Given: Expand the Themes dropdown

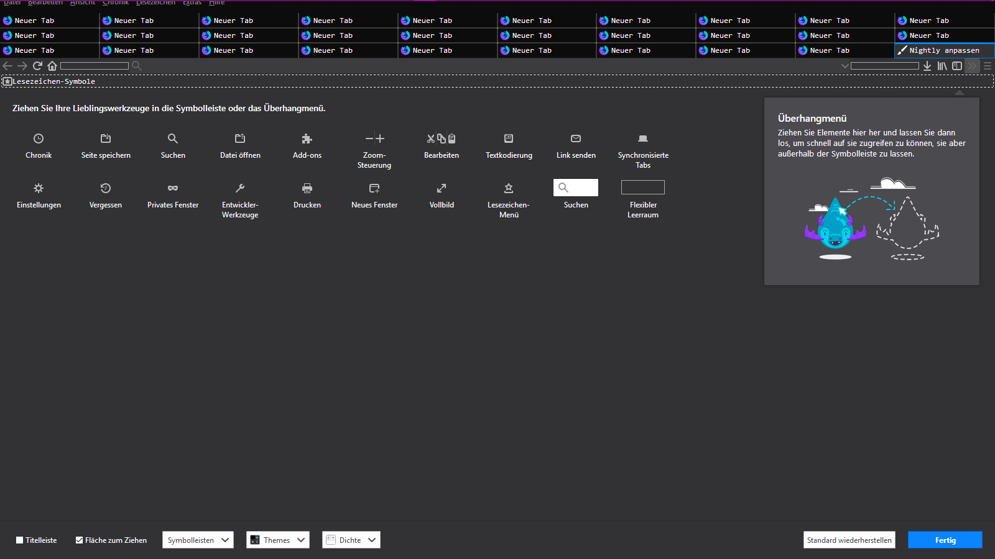Looking at the screenshot, I should tap(277, 540).
